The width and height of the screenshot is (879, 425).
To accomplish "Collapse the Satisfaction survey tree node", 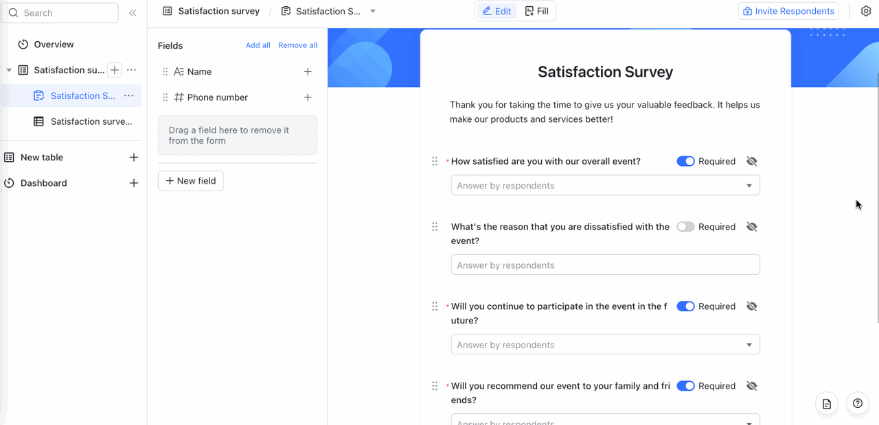I will (x=9, y=70).
